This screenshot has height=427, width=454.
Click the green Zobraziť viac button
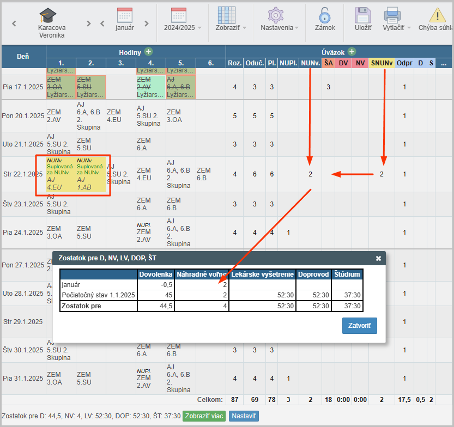coord(204,416)
